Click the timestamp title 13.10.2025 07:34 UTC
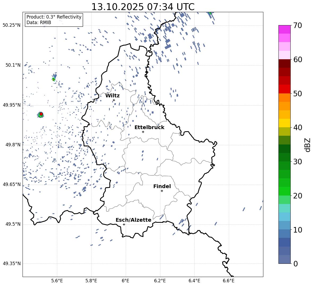Viewport: 314px width, 286px height. tap(143, 7)
